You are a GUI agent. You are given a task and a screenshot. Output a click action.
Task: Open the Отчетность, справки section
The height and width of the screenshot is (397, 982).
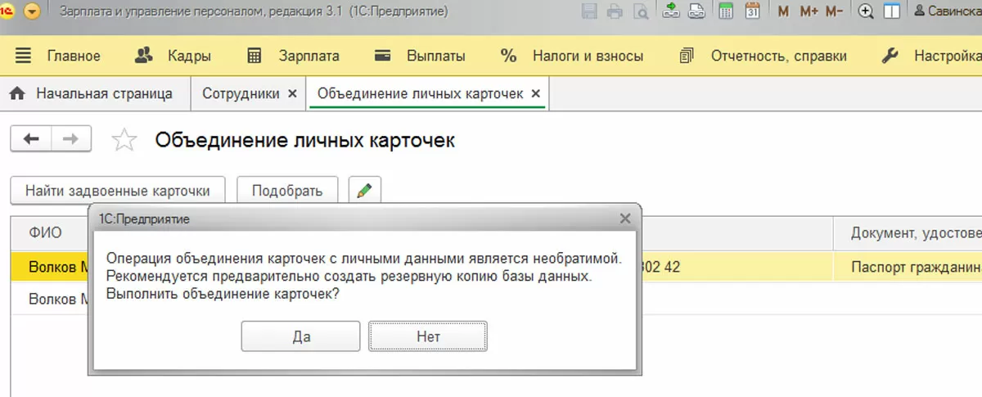(763, 56)
